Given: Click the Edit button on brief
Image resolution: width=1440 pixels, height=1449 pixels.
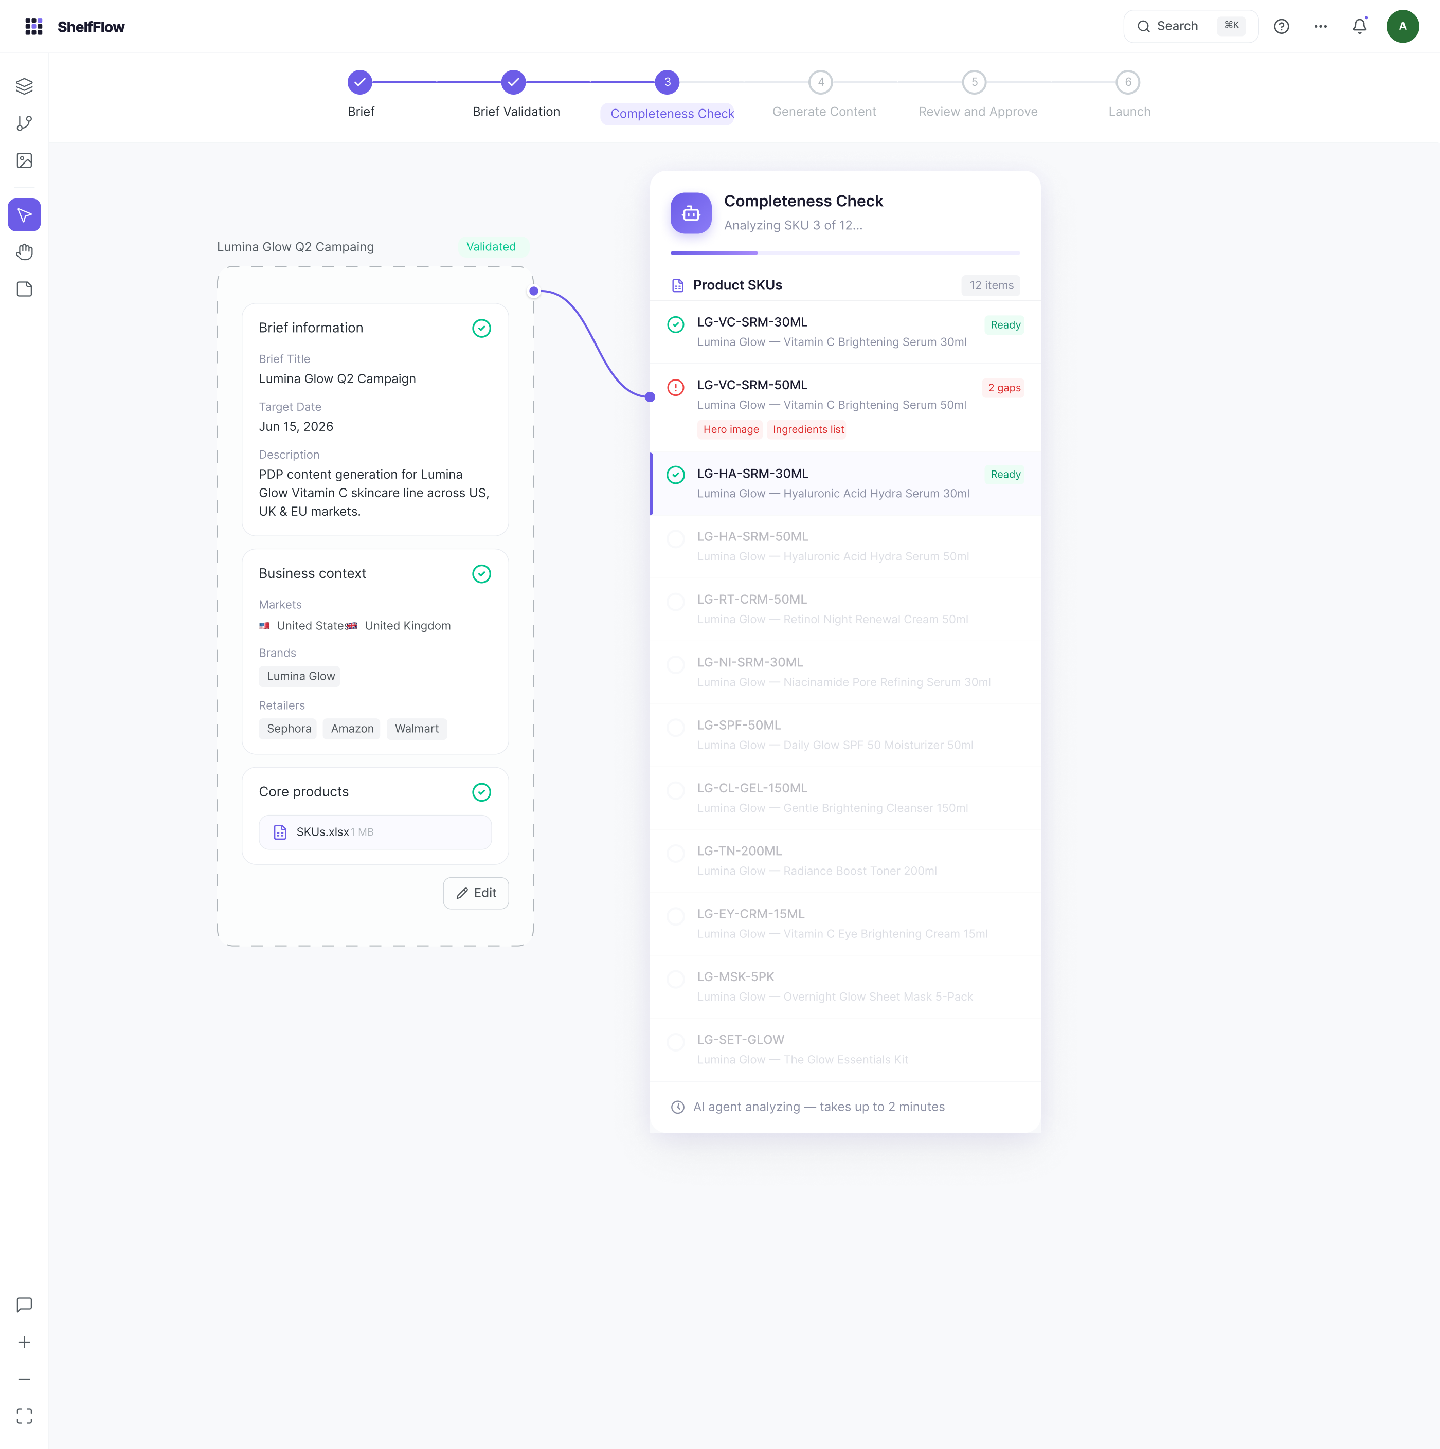Looking at the screenshot, I should tap(476, 893).
